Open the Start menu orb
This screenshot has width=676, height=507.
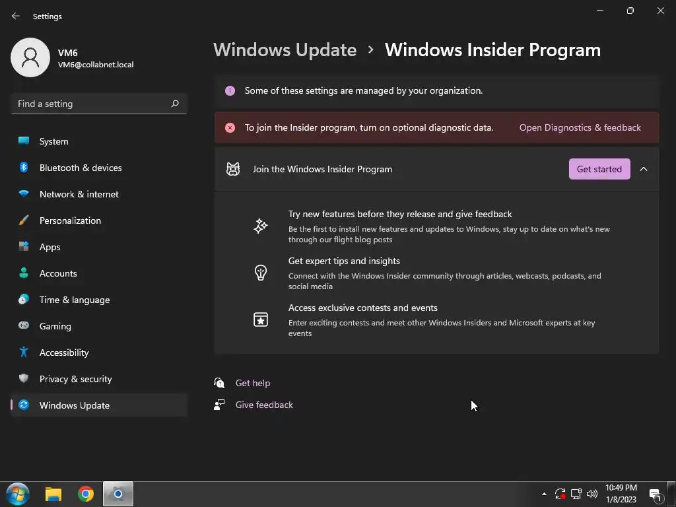18,494
